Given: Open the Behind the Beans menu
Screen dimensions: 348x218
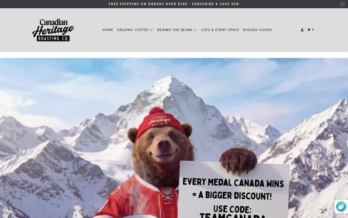Looking at the screenshot, I should (x=175, y=30).
